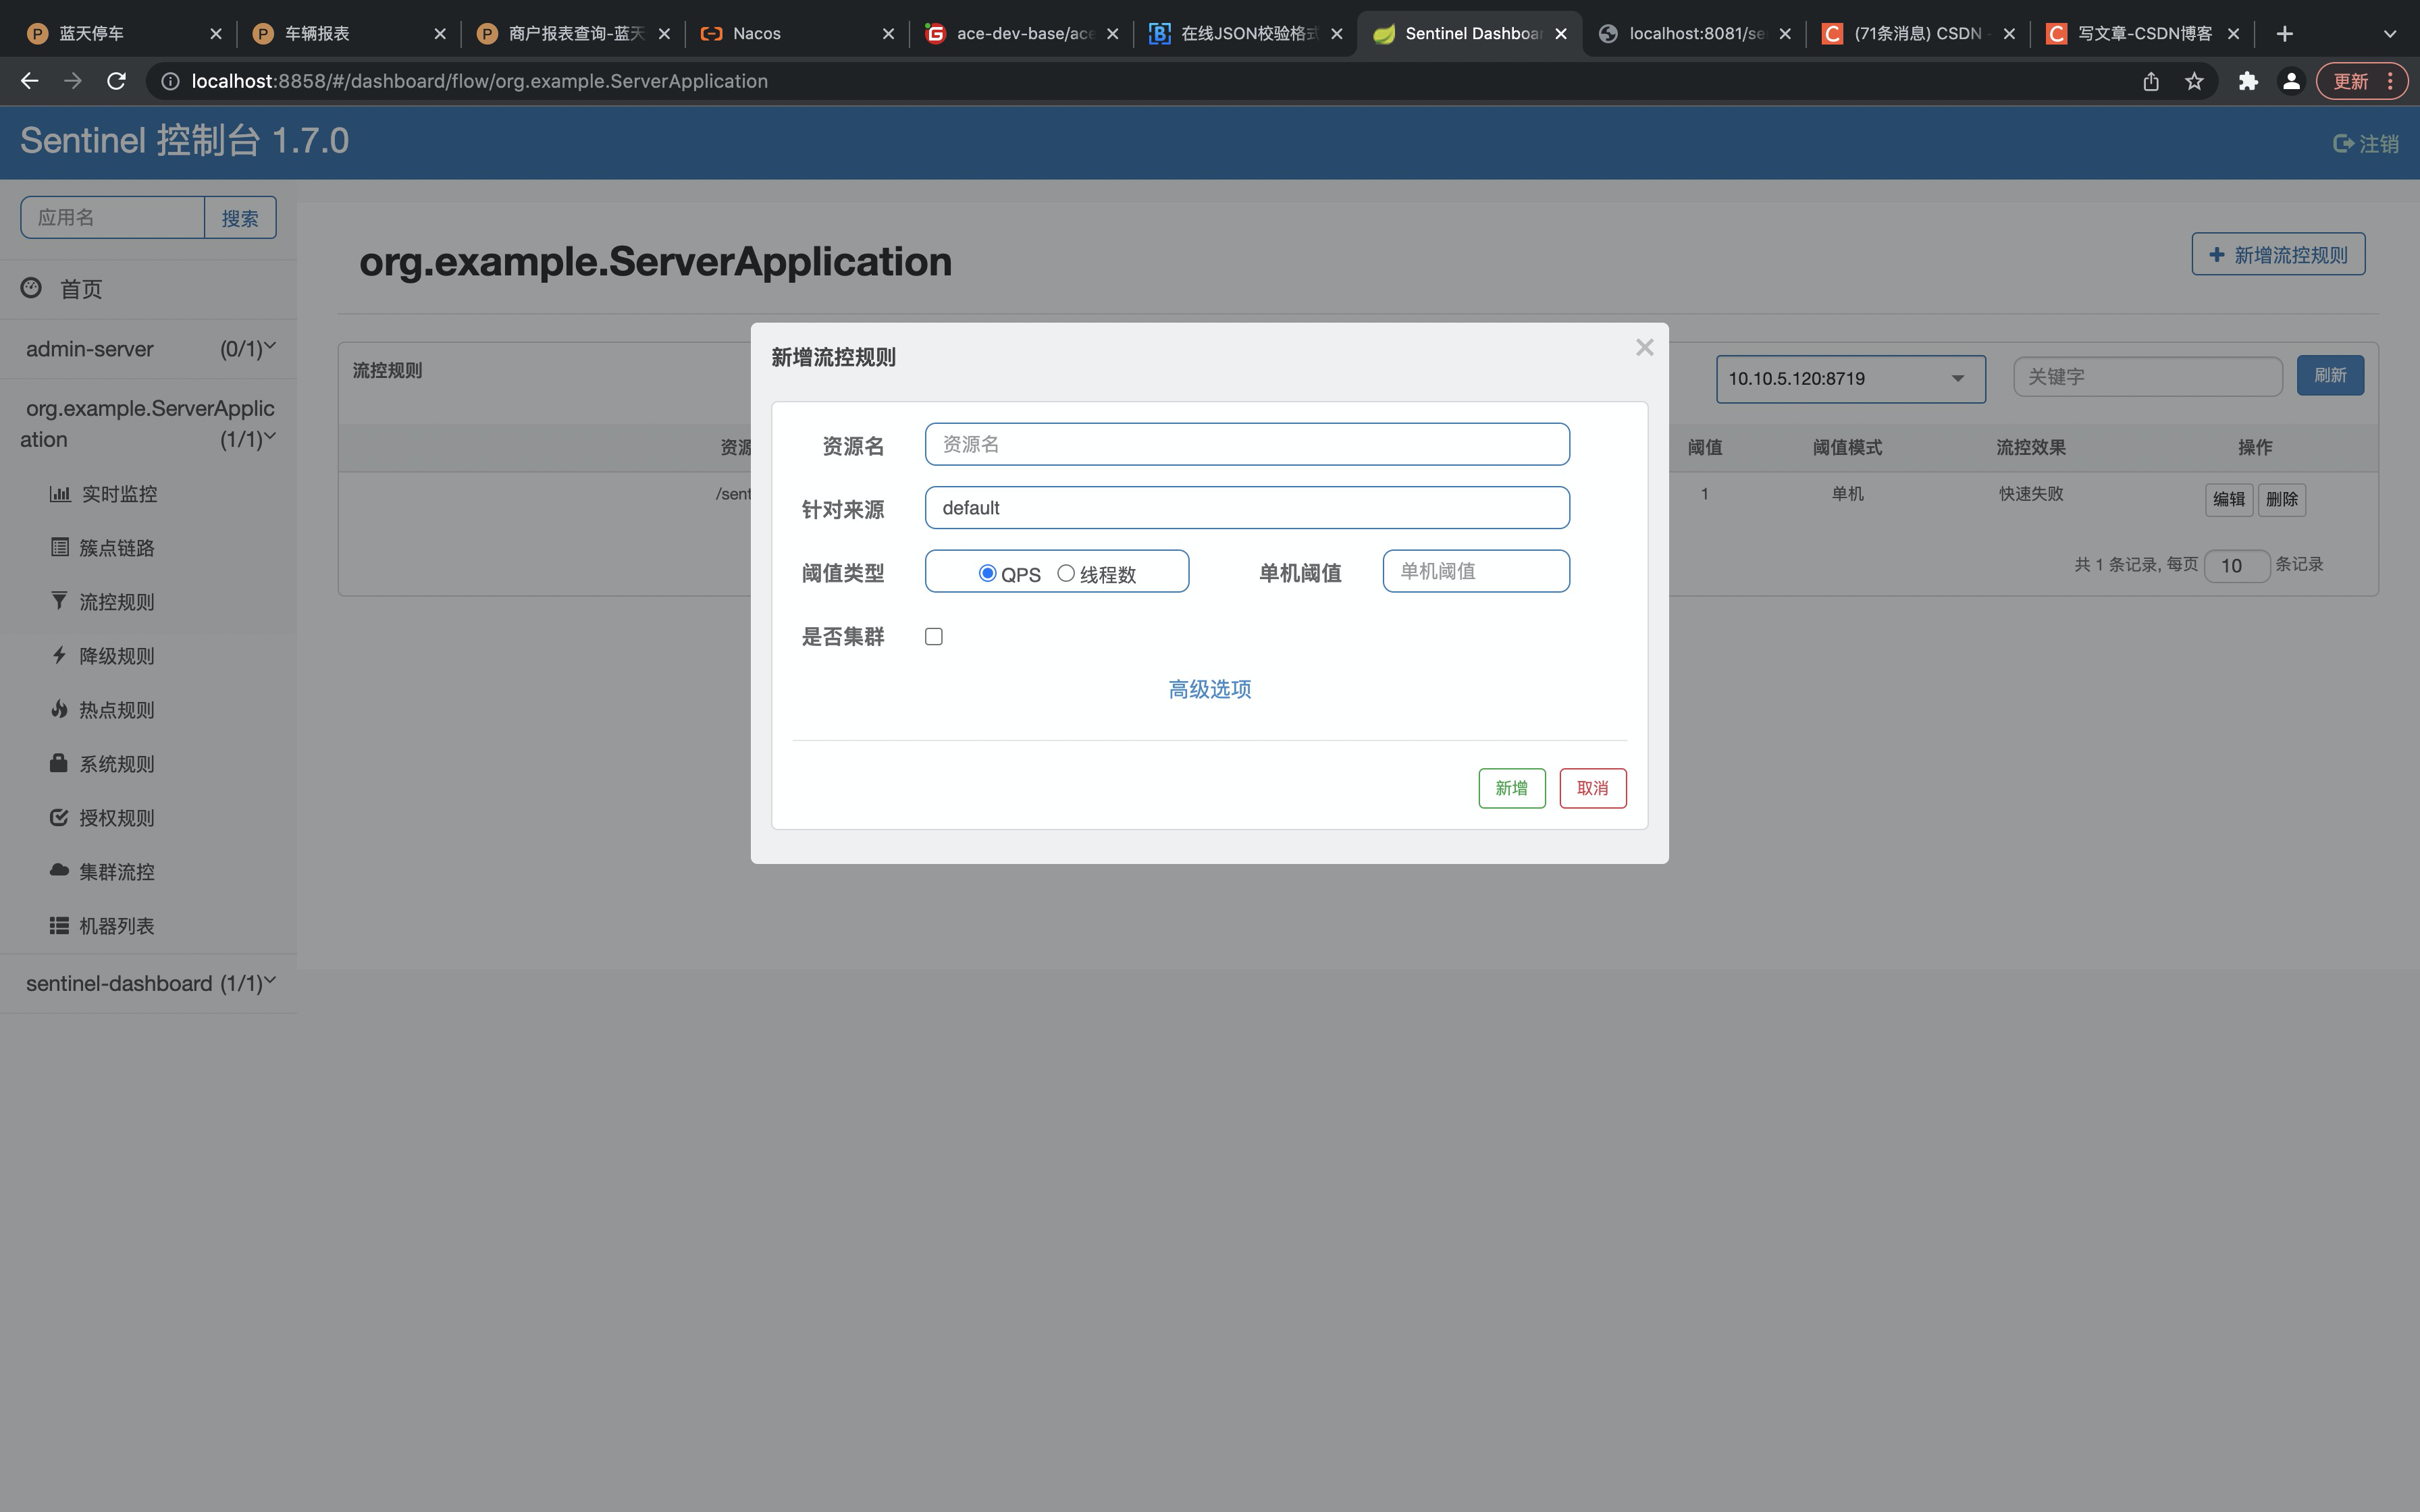Open the machine dropdown showing 10.10.5.120:8719
Viewport: 2420px width, 1512px height.
[1849, 379]
